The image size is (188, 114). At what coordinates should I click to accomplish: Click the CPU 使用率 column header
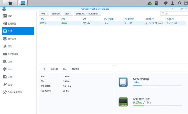[113, 19]
